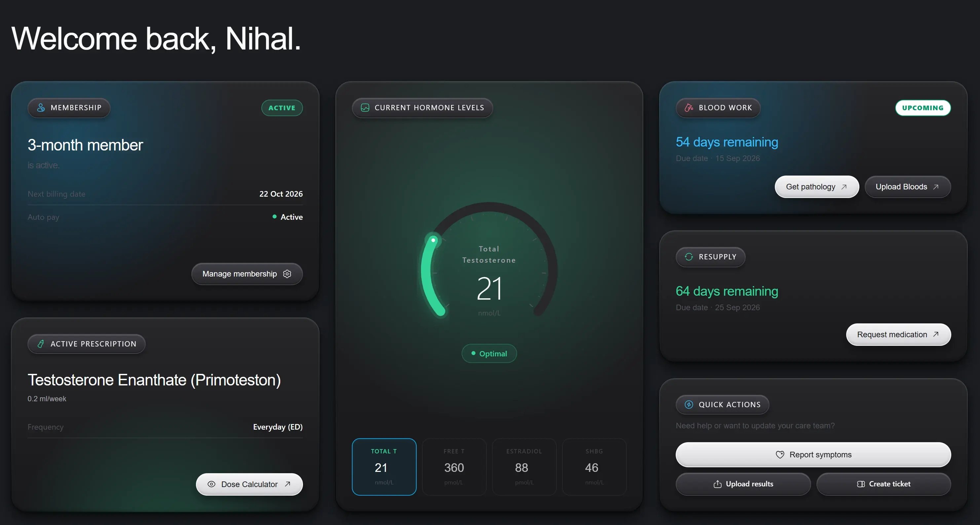
Task: Click Request medication button
Action: coord(899,335)
